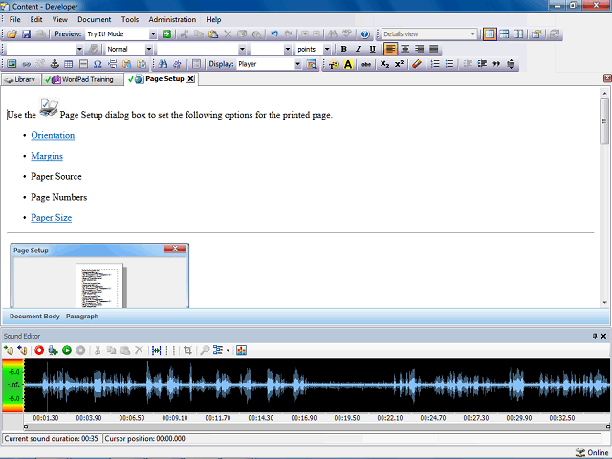This screenshot has width=612, height=459.
Task: Toggle center text alignment
Action: click(405, 49)
